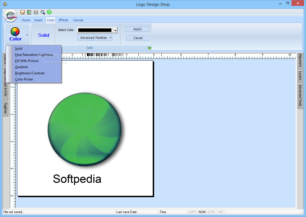Click the export document icon with green arrow

point(29,12)
